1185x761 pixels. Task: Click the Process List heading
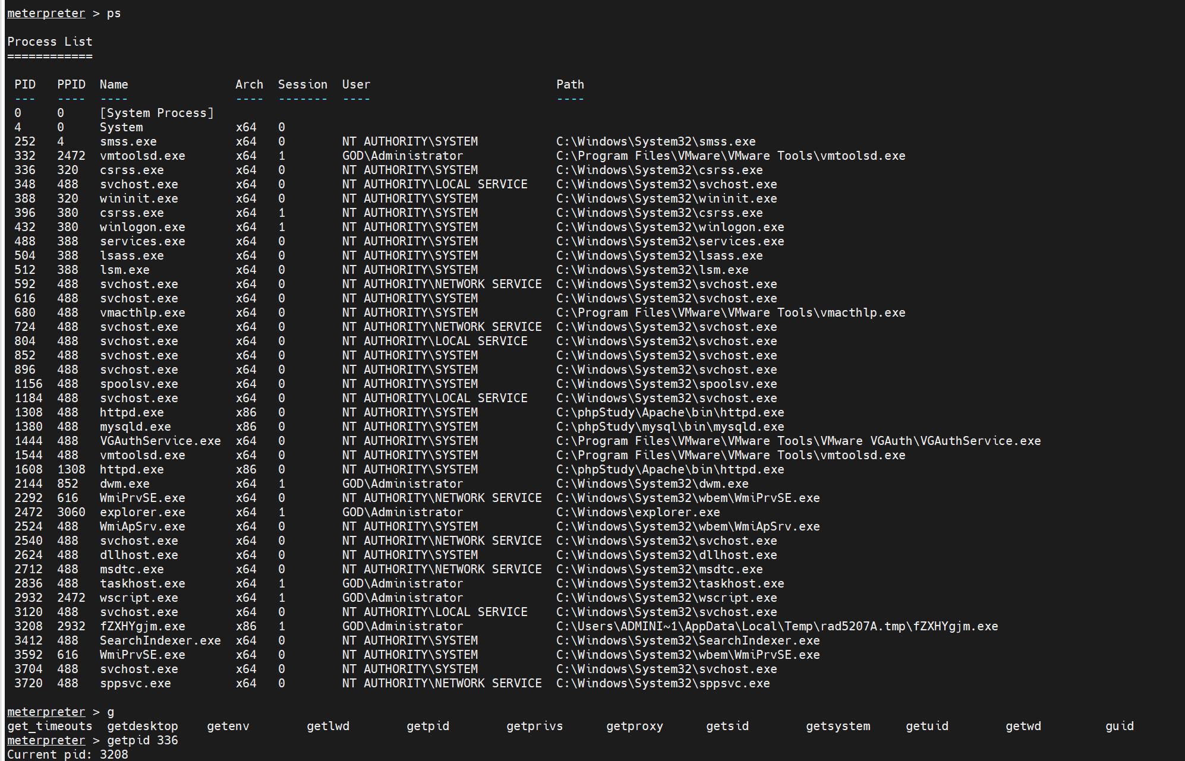coord(49,42)
